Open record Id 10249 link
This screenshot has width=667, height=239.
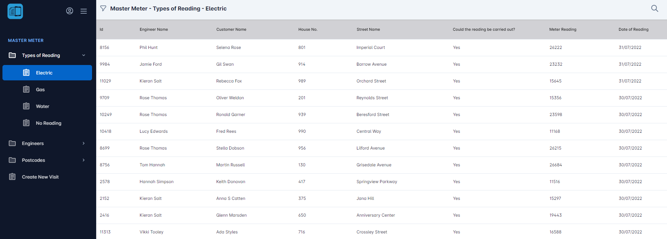(106, 115)
